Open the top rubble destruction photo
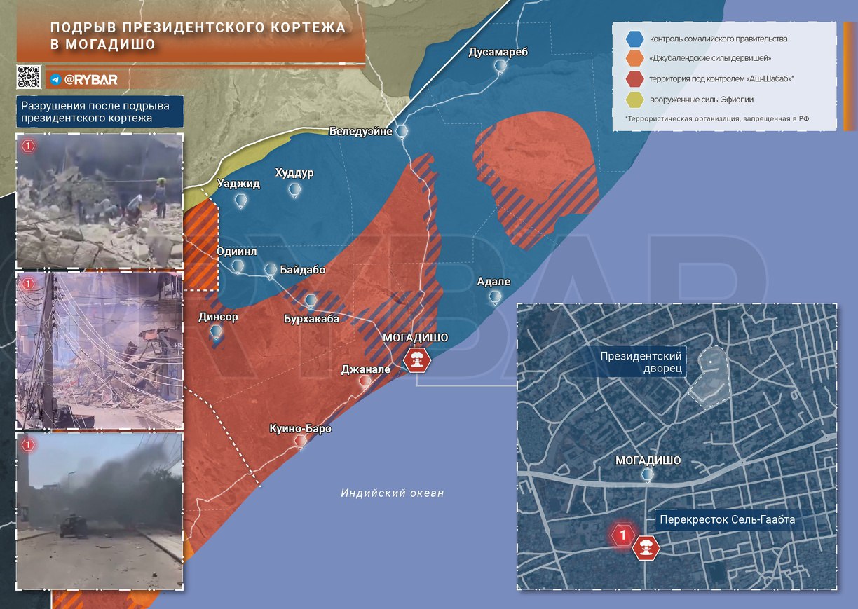The image size is (858, 609). 100,202
